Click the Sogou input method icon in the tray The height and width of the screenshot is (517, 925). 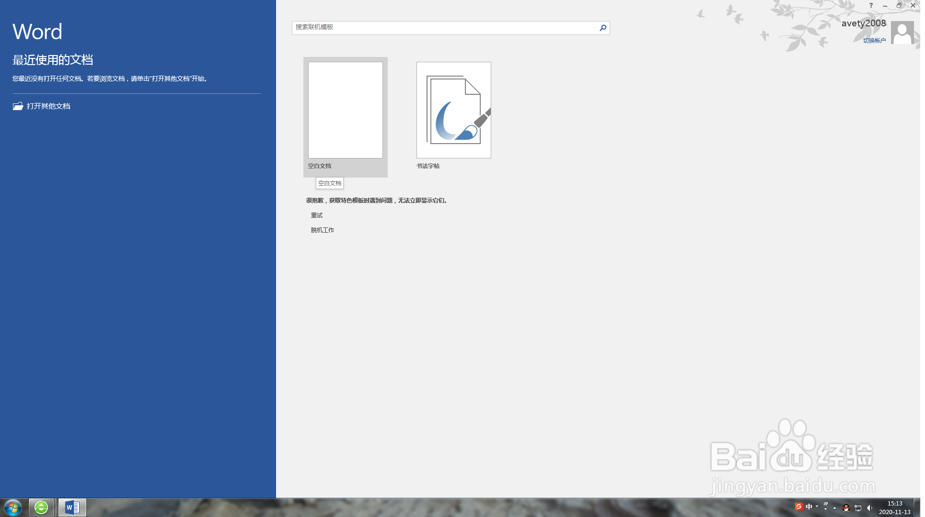[x=798, y=507]
